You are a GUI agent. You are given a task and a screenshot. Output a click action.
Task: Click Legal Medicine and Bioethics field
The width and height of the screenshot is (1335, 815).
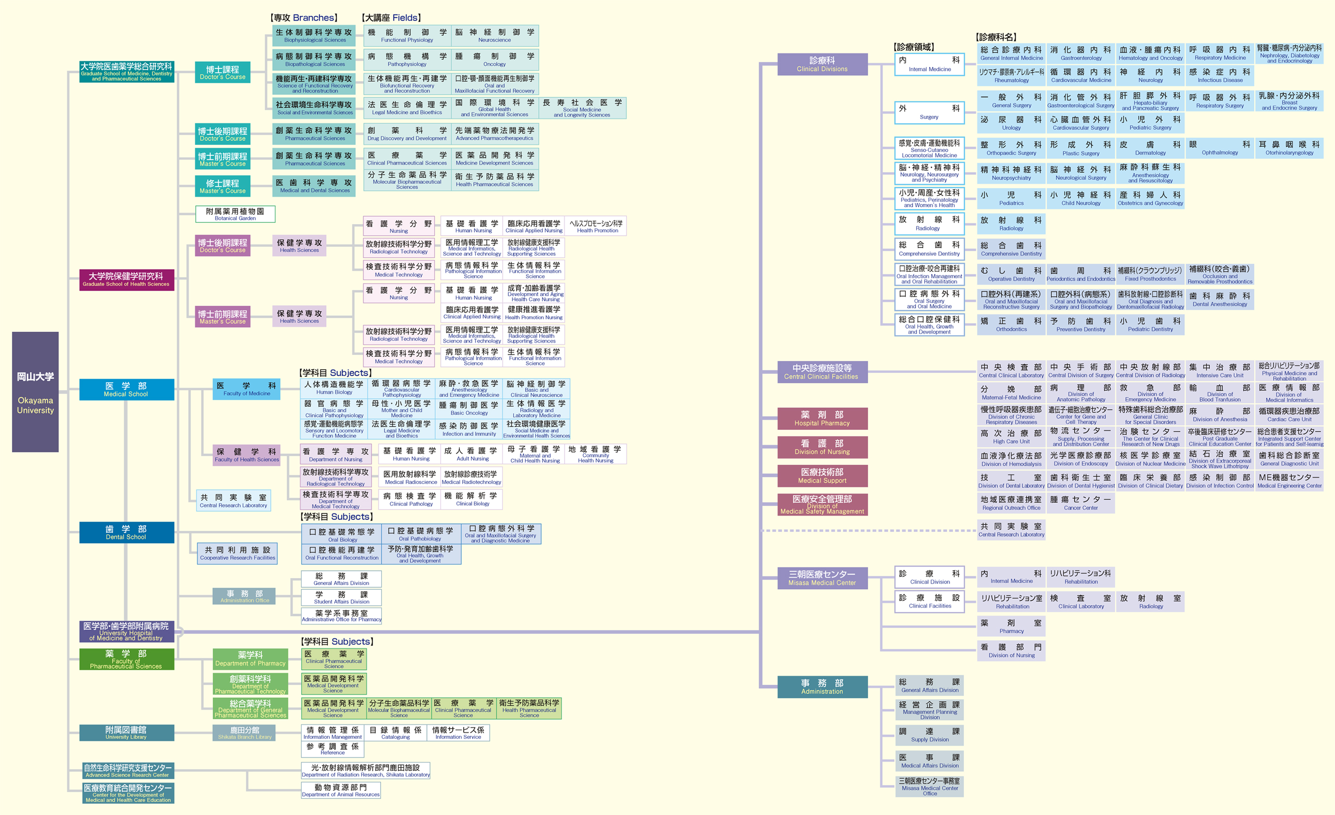pyautogui.click(x=407, y=108)
